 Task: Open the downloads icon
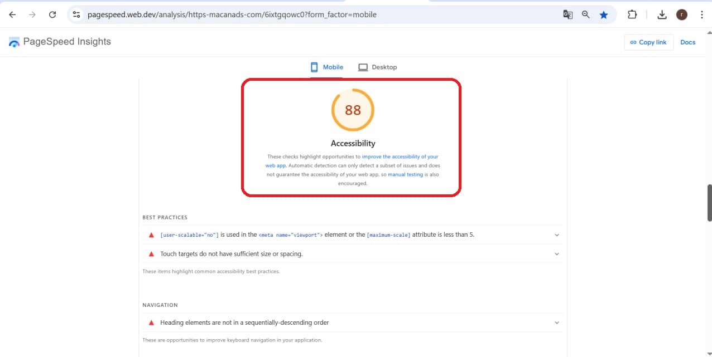tap(662, 14)
